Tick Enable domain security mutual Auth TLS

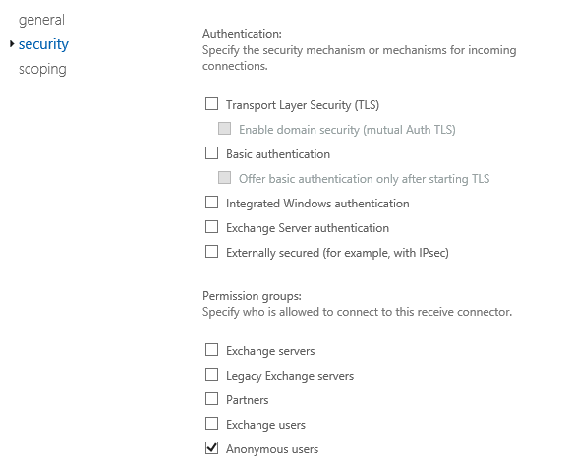click(224, 129)
